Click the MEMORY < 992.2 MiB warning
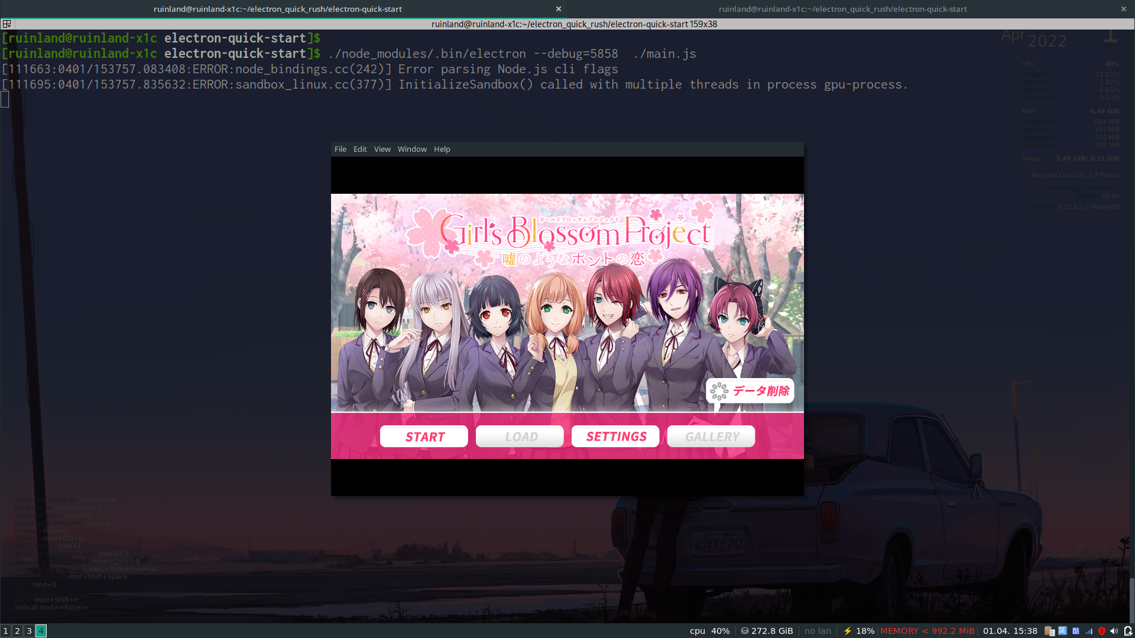The image size is (1135, 638). tap(927, 631)
